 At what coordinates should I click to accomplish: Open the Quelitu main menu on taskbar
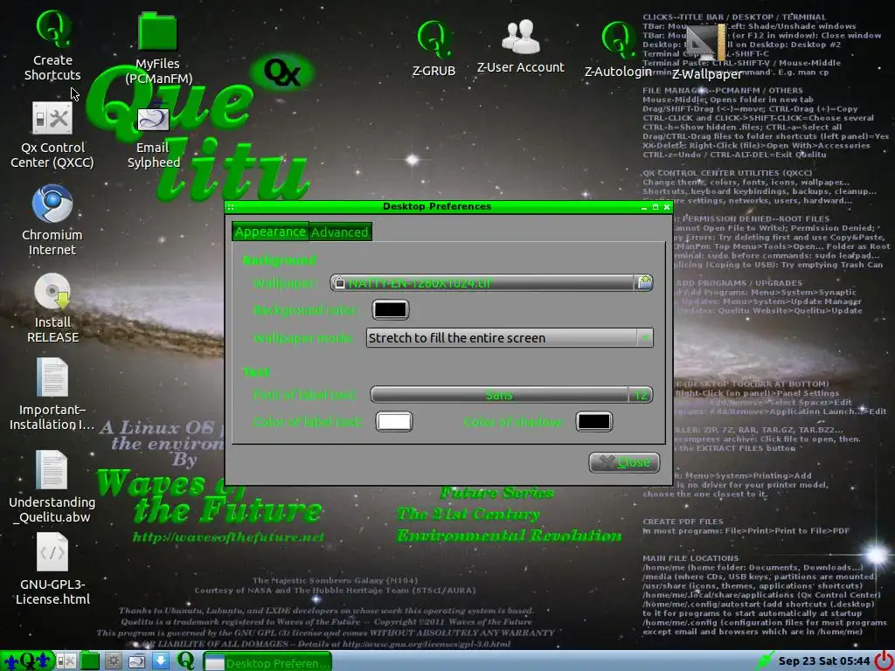pos(27,661)
